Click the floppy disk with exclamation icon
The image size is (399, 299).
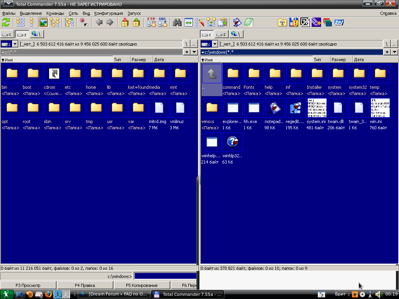tap(294, 22)
